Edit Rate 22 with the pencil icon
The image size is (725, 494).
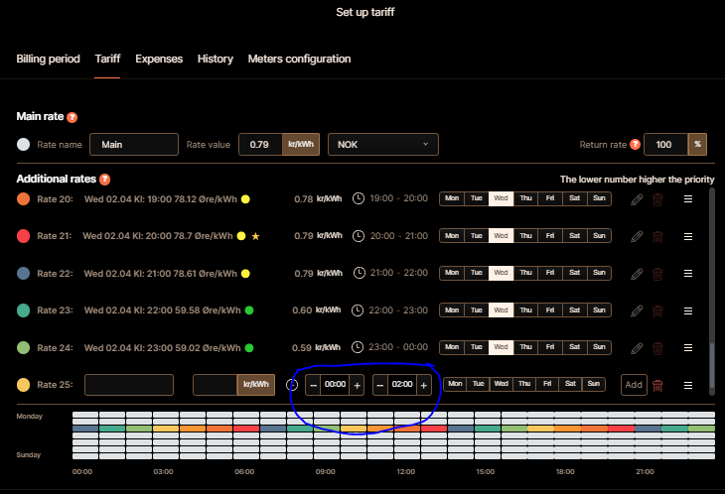(x=637, y=274)
